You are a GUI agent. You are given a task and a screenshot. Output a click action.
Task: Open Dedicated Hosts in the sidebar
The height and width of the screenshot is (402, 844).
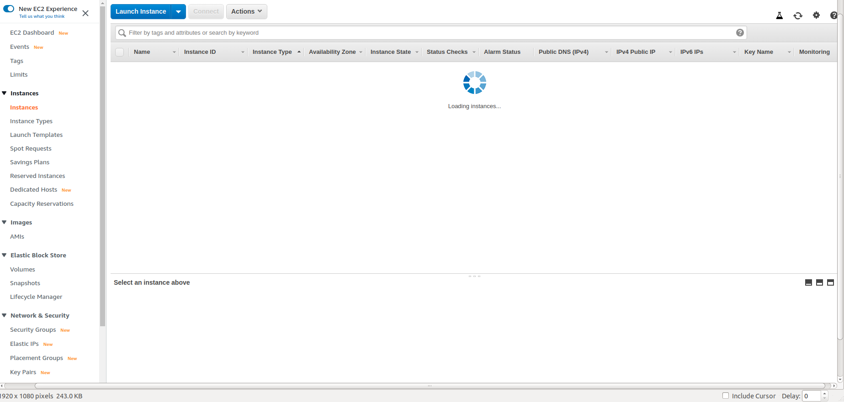click(x=33, y=190)
